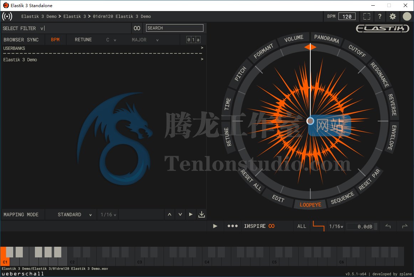Click the export/download icon in mapping mode bar
The height and width of the screenshot is (277, 414).
202,214
